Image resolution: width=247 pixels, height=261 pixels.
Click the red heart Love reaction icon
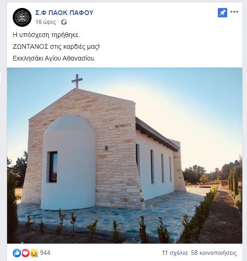(25, 253)
